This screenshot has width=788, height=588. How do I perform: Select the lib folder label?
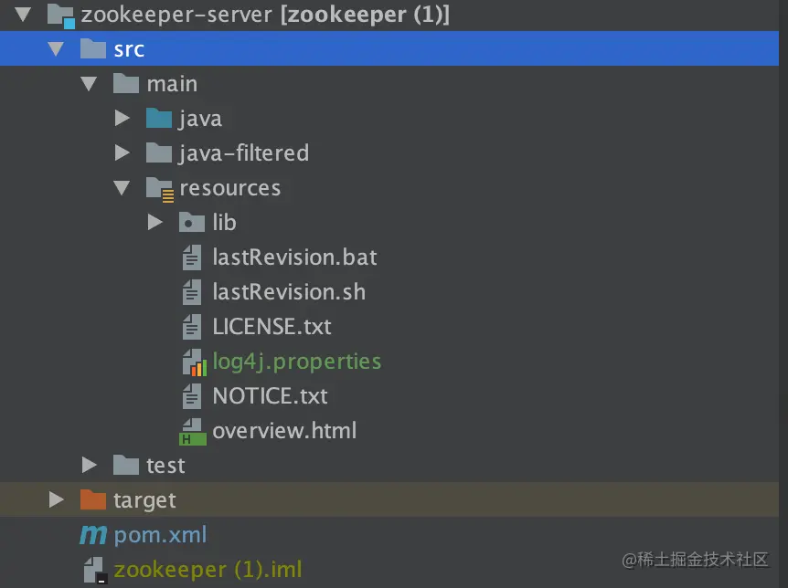(x=224, y=223)
